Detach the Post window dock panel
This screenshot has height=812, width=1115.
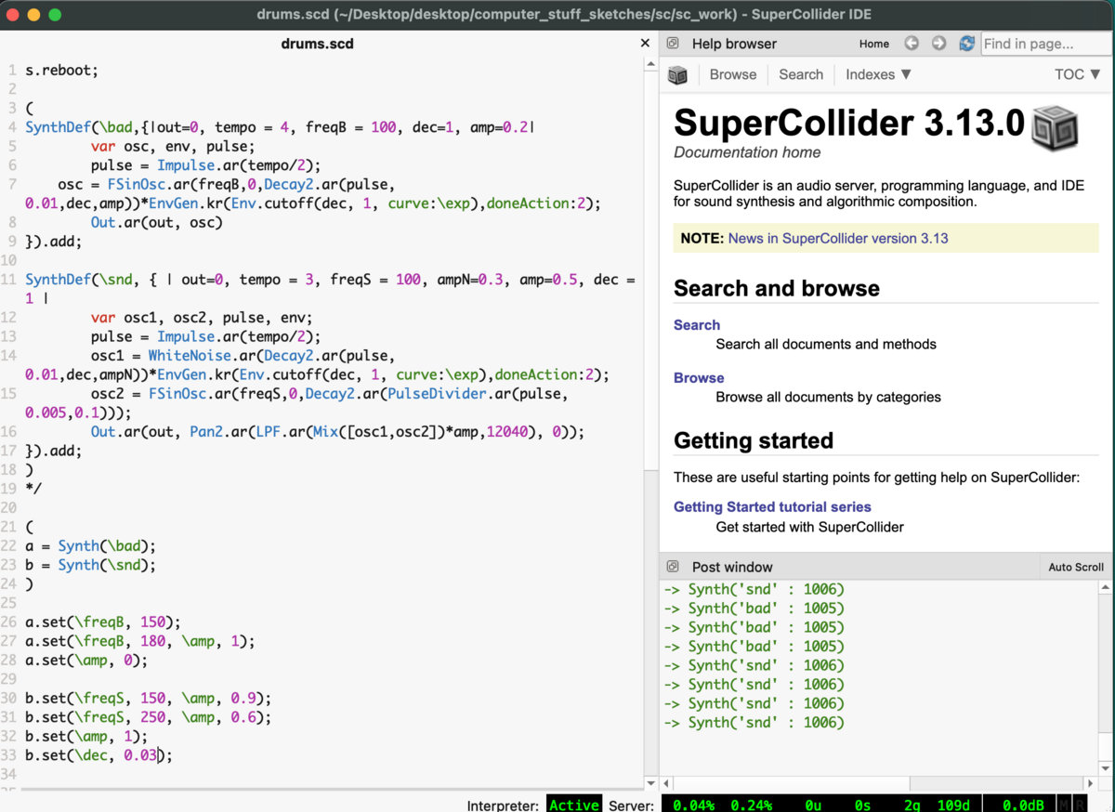(673, 567)
